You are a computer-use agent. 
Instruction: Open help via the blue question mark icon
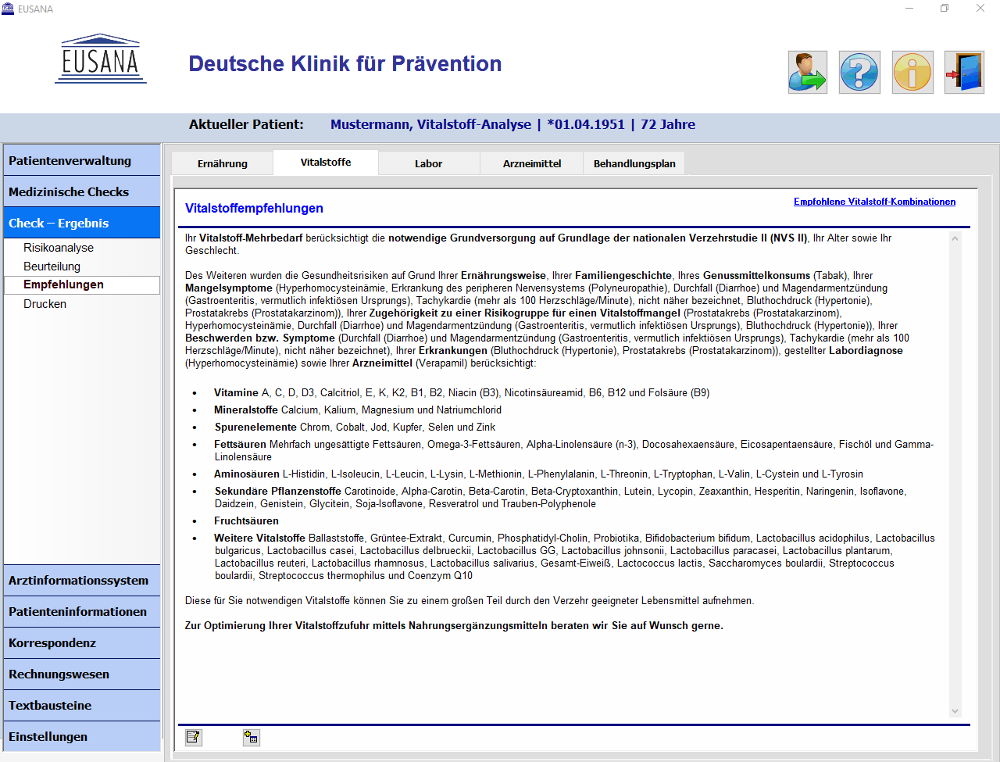(859, 73)
